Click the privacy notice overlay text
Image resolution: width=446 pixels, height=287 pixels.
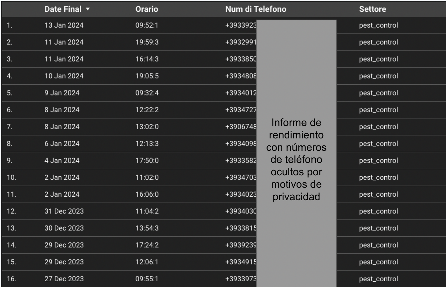click(296, 159)
